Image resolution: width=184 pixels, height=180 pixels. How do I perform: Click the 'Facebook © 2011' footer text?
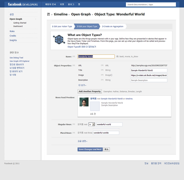tap(12, 164)
